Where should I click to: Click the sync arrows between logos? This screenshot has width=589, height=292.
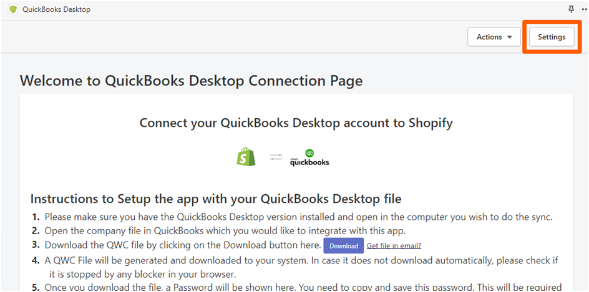[276, 158]
